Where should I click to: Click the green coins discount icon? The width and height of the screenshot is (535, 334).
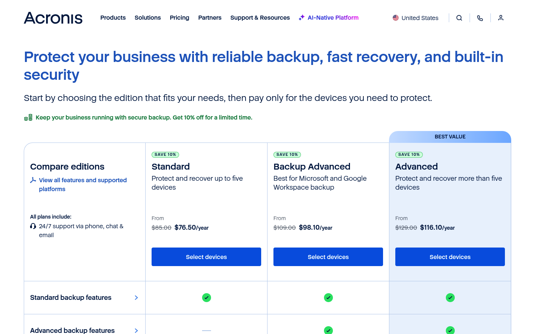point(28,117)
